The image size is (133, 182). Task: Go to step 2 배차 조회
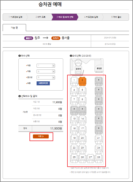click(x=41, y=17)
